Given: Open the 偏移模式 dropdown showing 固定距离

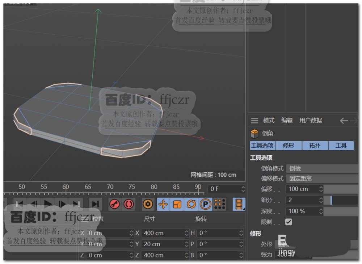Looking at the screenshot, I should [x=322, y=179].
